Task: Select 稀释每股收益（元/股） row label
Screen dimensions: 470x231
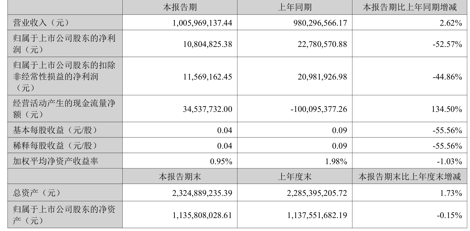Action: point(54,146)
